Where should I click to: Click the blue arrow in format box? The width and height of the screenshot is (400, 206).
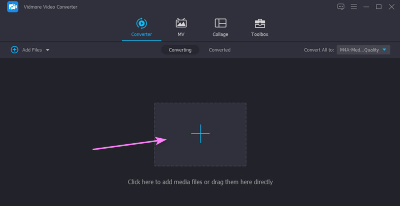pos(384,50)
